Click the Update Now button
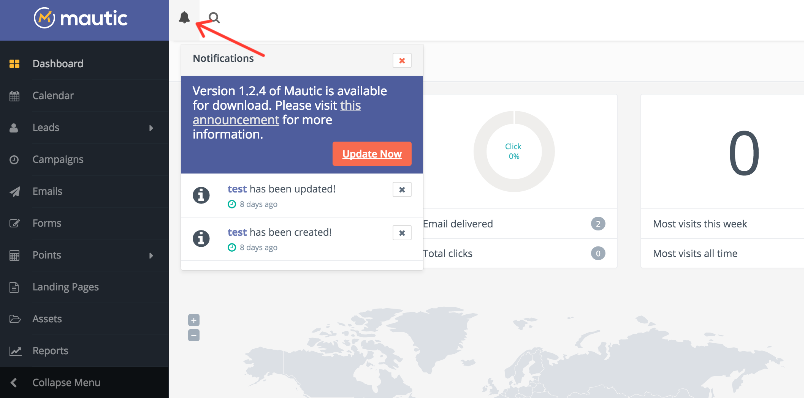Screen dimensions: 805x399 [372, 154]
